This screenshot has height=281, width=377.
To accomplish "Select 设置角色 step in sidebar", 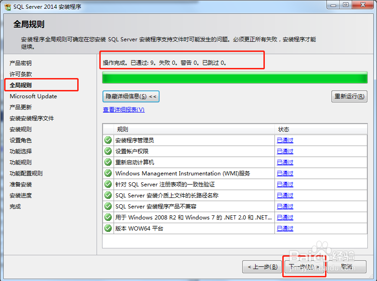I will pos(20,140).
